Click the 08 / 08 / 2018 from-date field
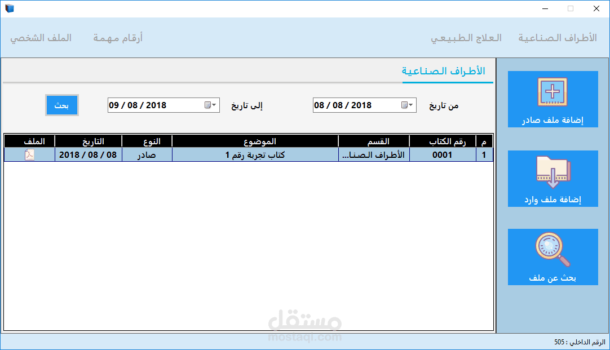This screenshot has width=610, height=350. point(365,105)
